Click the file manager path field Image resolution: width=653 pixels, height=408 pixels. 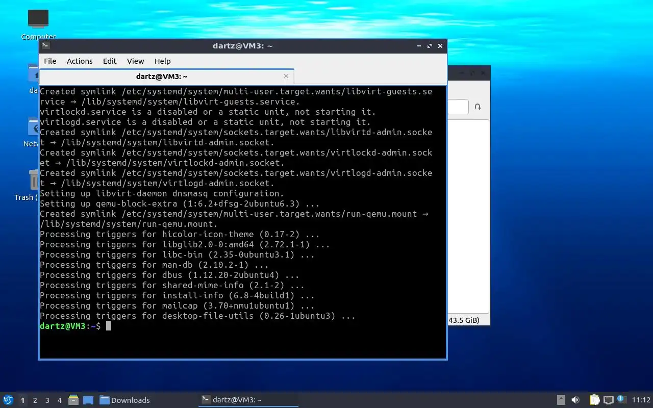pos(458,107)
